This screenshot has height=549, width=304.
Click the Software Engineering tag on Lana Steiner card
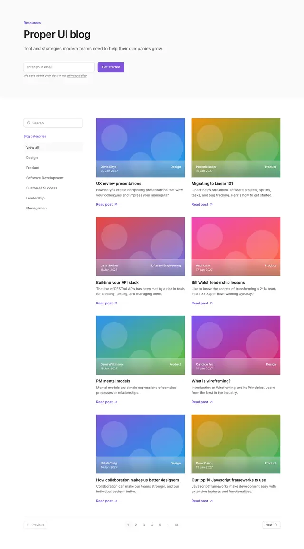click(165, 266)
